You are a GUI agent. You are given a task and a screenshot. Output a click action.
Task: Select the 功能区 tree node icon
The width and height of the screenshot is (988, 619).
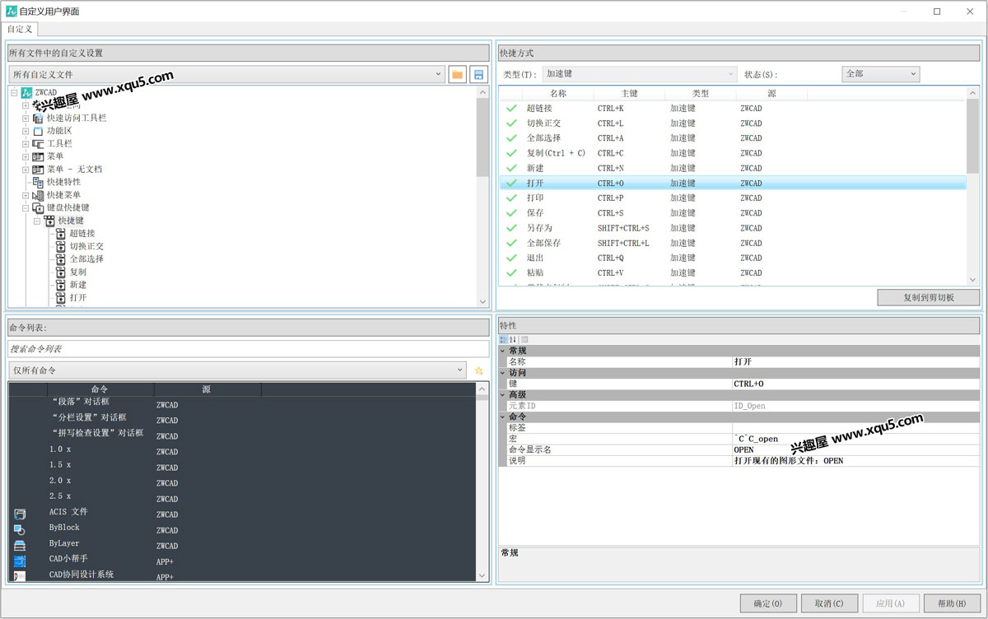(x=38, y=131)
